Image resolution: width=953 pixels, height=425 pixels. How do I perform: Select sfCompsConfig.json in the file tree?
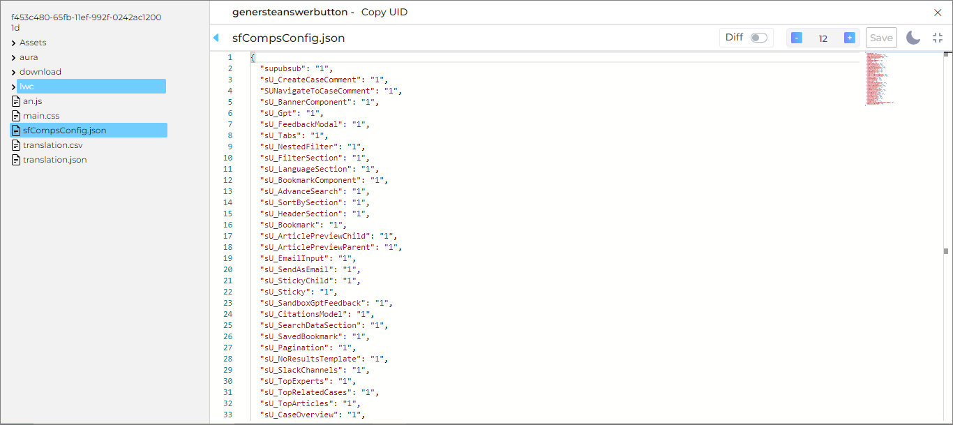coord(64,131)
